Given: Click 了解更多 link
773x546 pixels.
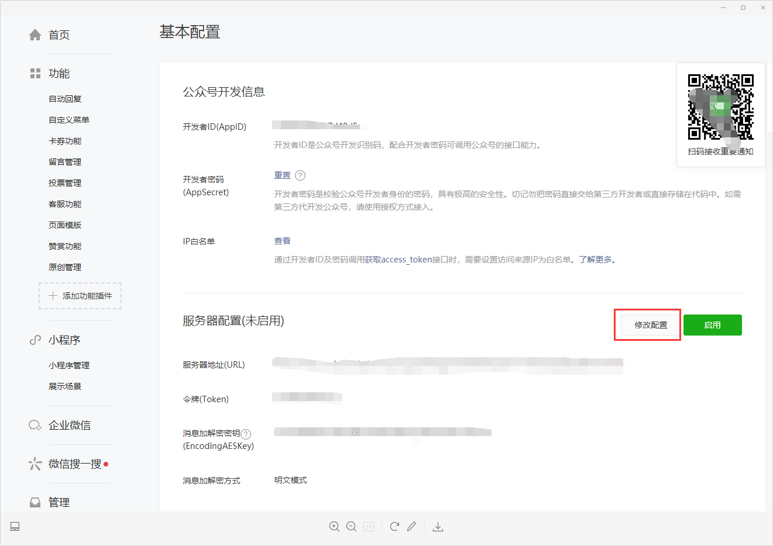Looking at the screenshot, I should point(597,260).
